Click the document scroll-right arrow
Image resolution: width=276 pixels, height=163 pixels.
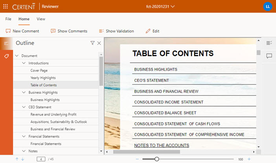(254, 152)
